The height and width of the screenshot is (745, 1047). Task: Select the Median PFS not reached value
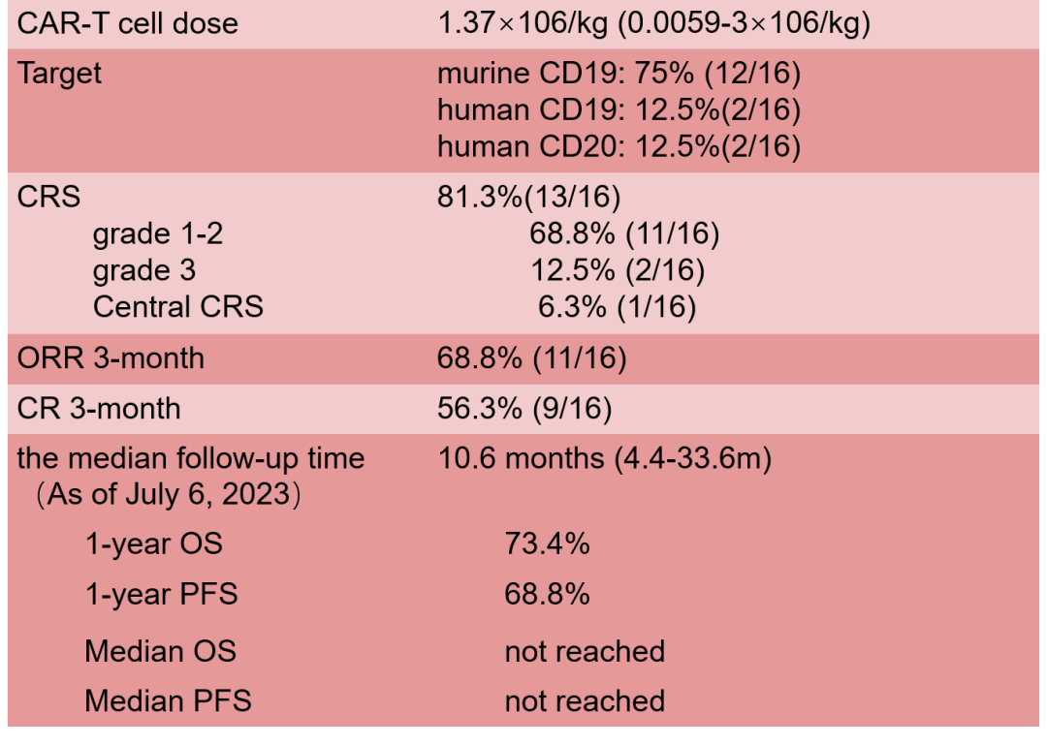(x=585, y=699)
